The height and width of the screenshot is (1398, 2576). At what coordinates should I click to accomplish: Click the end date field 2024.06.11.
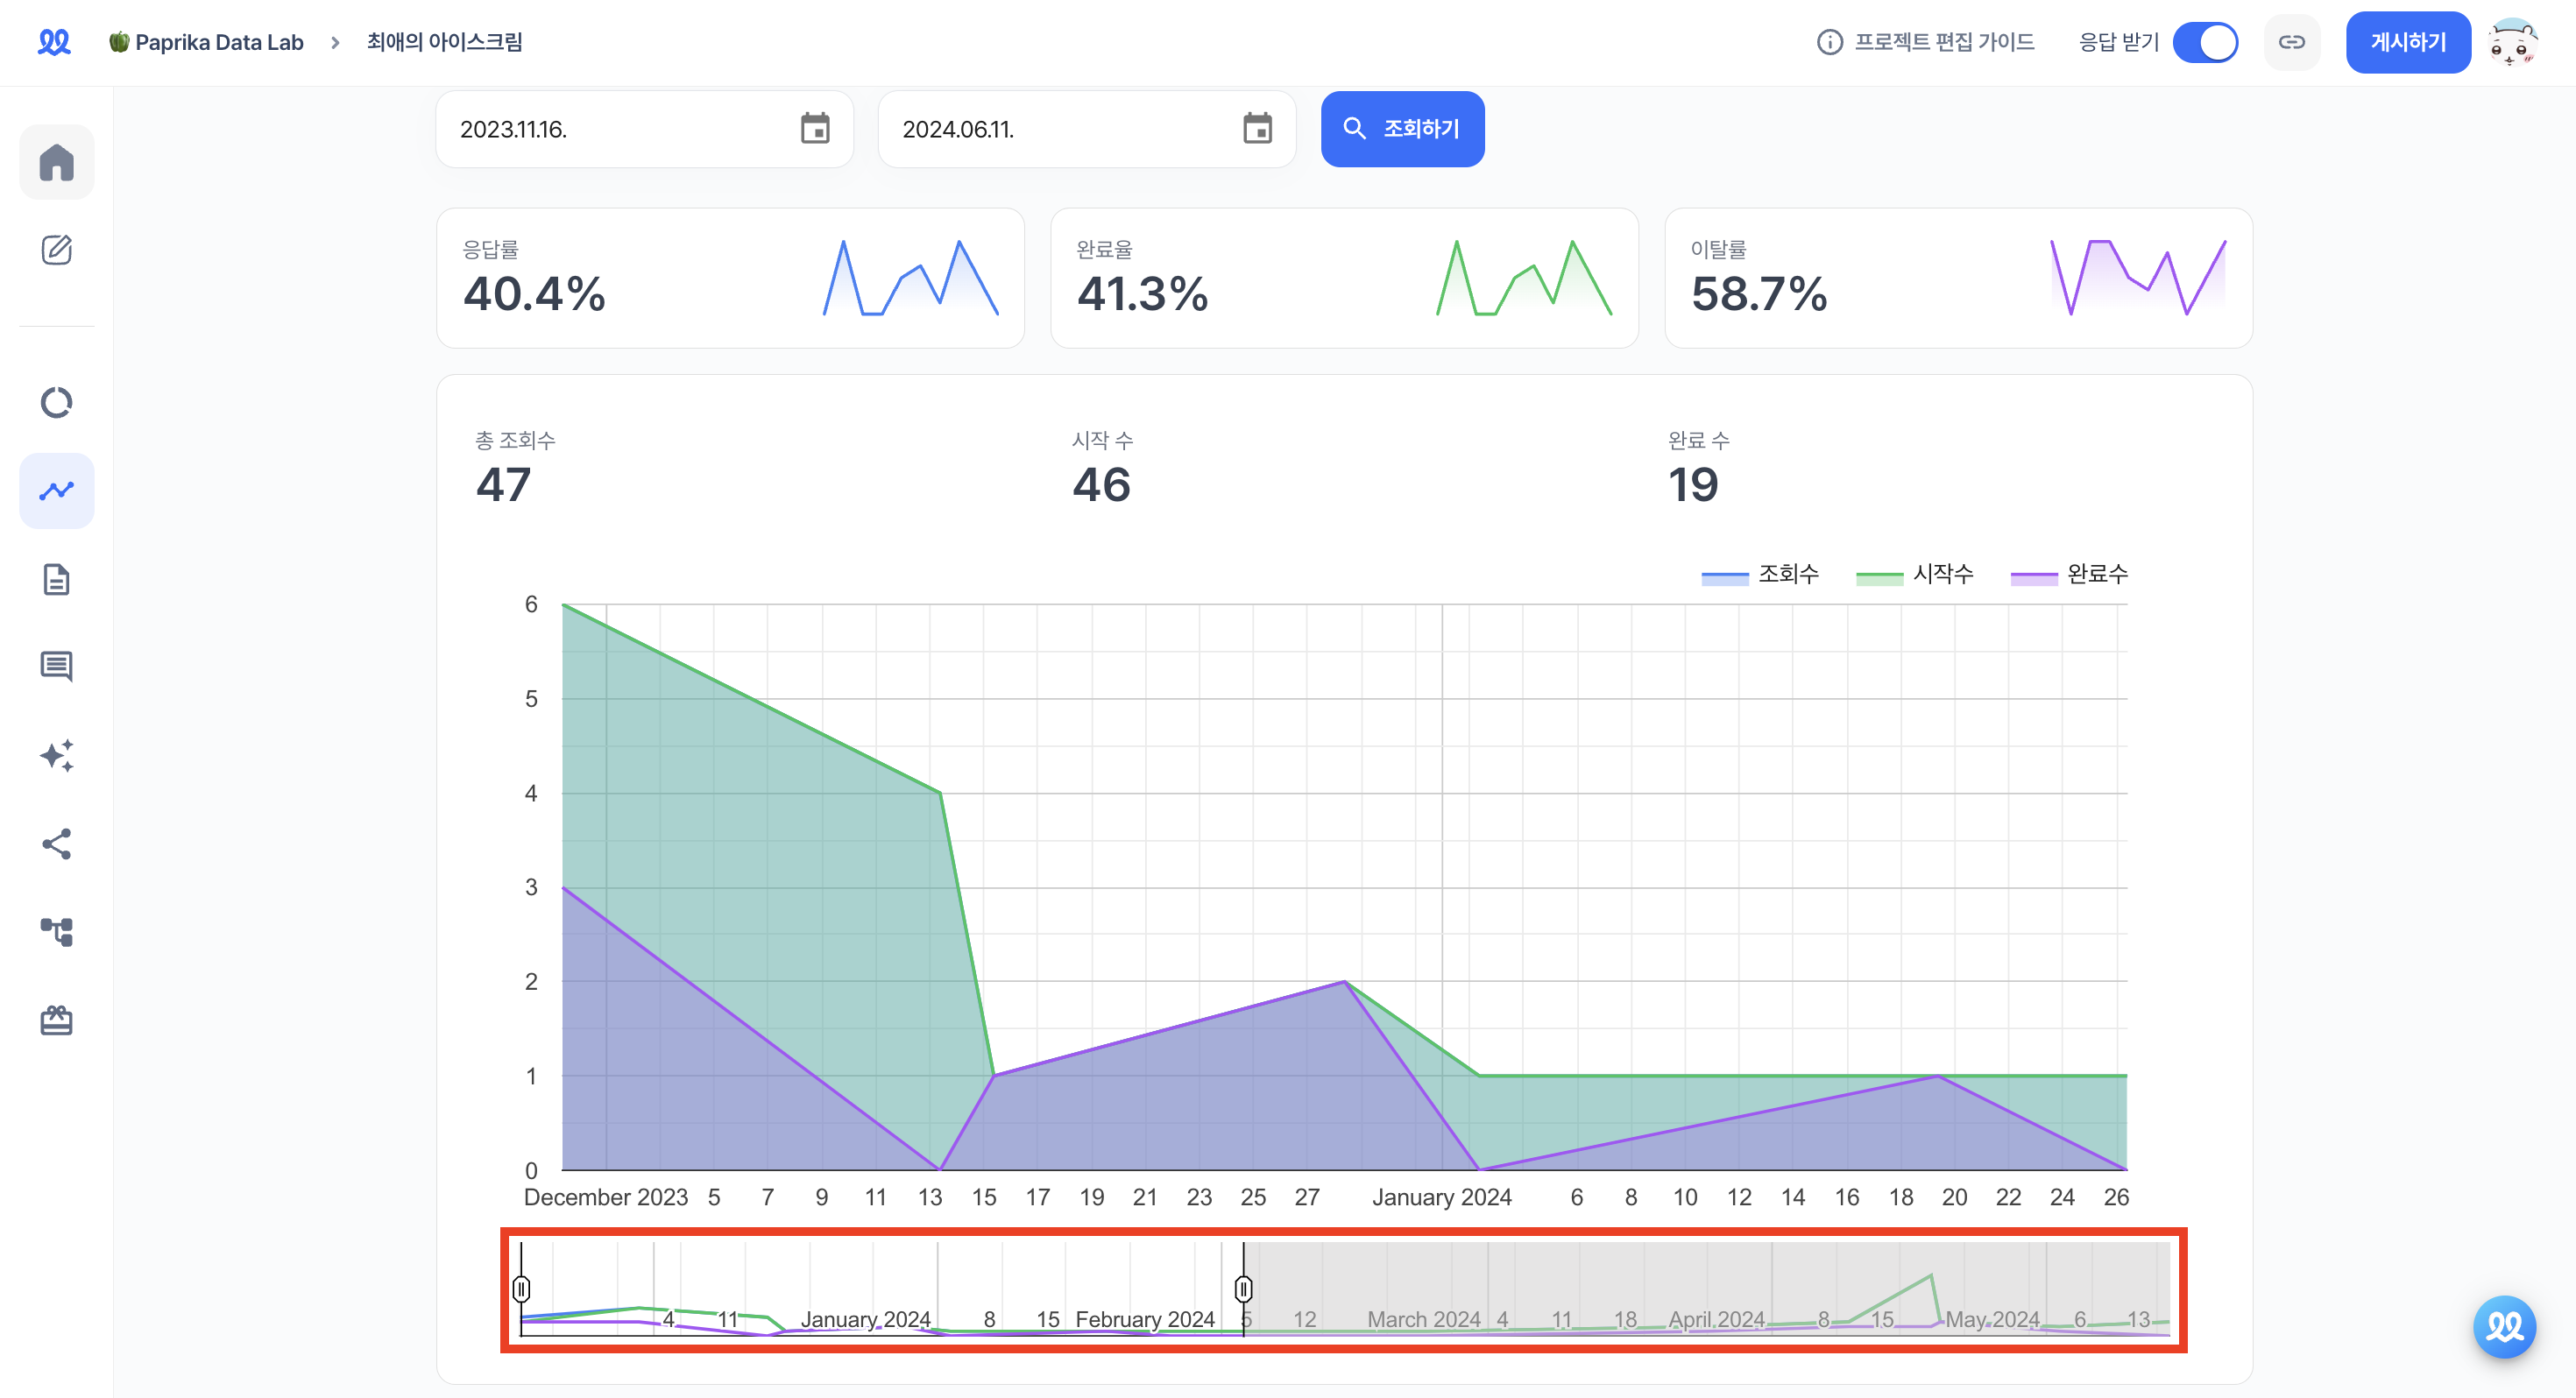(1086, 129)
